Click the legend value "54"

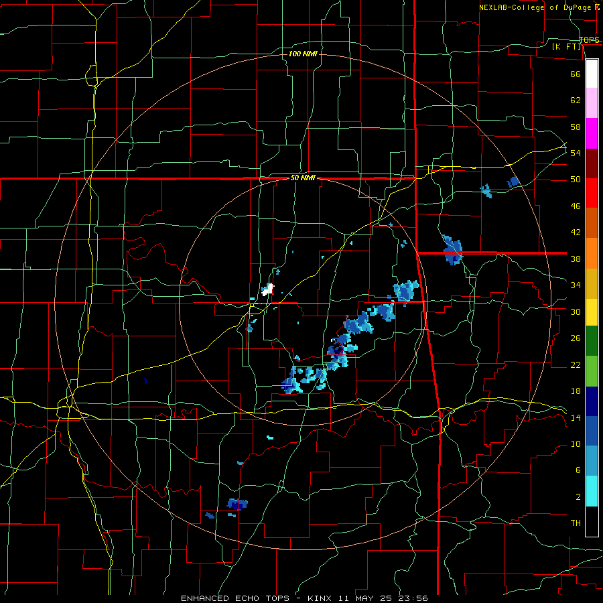pos(576,153)
